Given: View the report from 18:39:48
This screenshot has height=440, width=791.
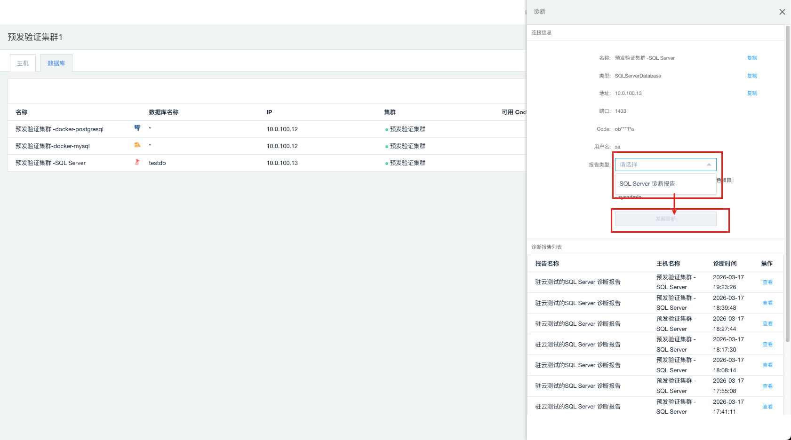Looking at the screenshot, I should [x=767, y=303].
